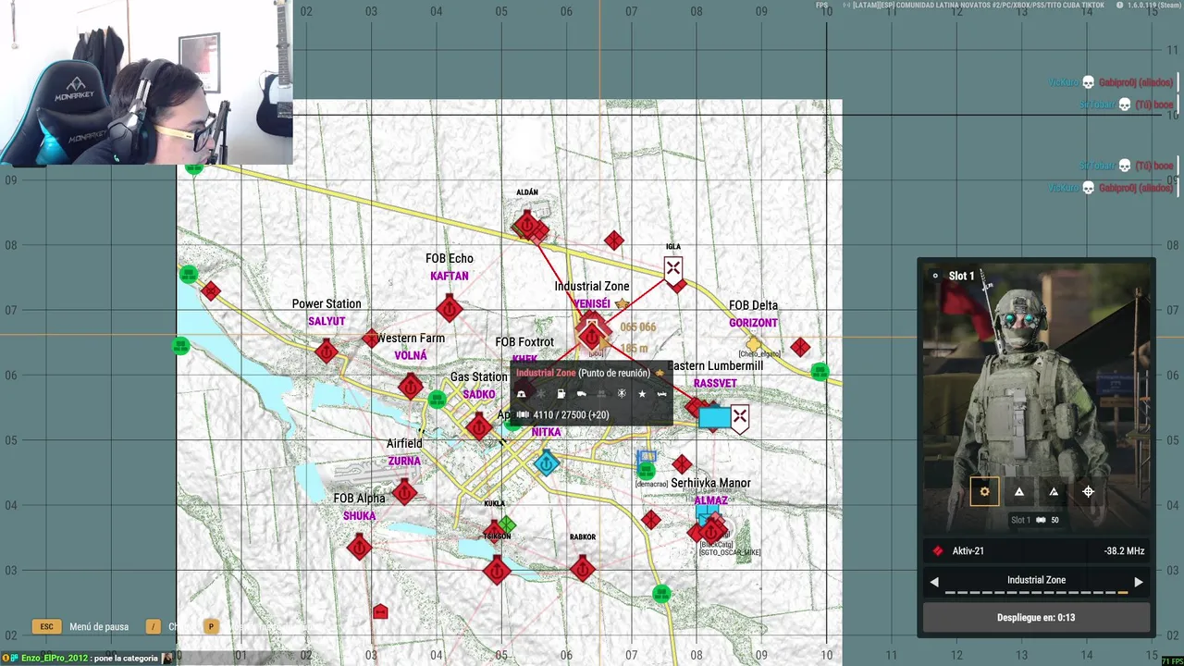1184x666 pixels.
Task: Select the FOB Echo KAFTAN spawn marker
Action: tap(450, 308)
